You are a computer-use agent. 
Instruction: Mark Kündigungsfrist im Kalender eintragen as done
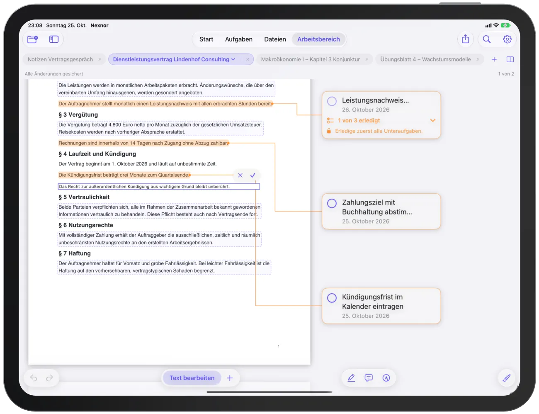point(332,298)
